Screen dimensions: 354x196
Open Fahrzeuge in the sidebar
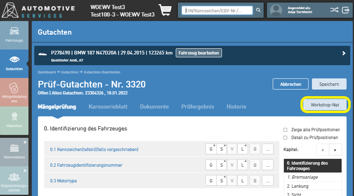pos(14,35)
